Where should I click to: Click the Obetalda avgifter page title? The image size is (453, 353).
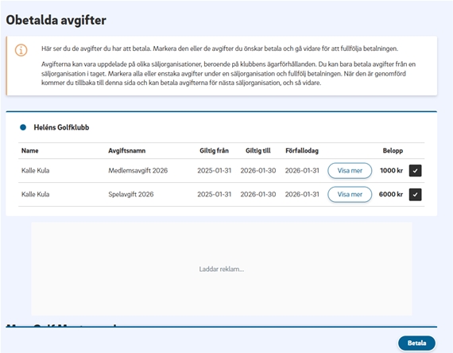[x=56, y=20]
